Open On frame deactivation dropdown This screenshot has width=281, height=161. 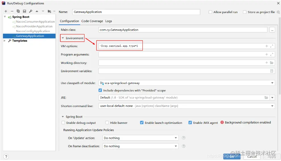coord(176,146)
